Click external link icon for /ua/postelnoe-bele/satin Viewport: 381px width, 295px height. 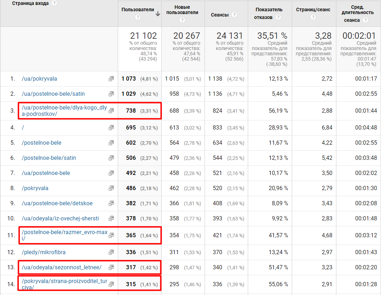click(111, 94)
